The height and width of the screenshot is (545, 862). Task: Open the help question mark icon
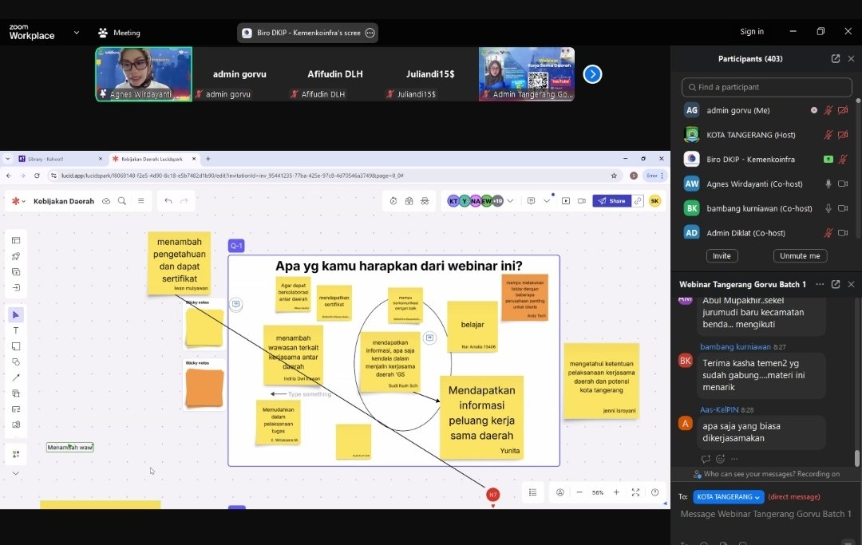[x=654, y=492]
